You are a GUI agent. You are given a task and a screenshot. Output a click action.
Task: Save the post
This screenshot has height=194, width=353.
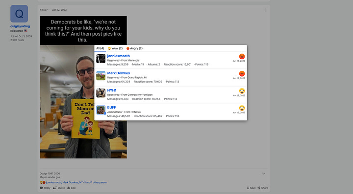point(251,188)
